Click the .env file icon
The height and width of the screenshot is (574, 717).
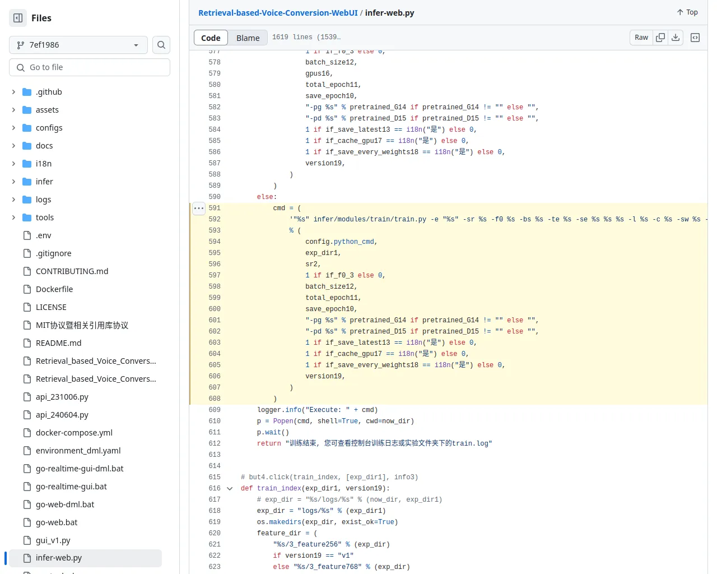(27, 235)
